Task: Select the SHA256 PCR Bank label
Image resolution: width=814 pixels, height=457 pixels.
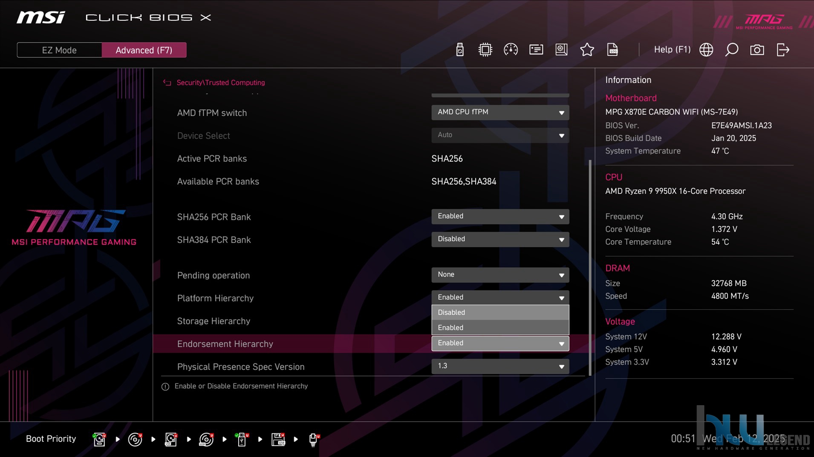Action: 214,217
